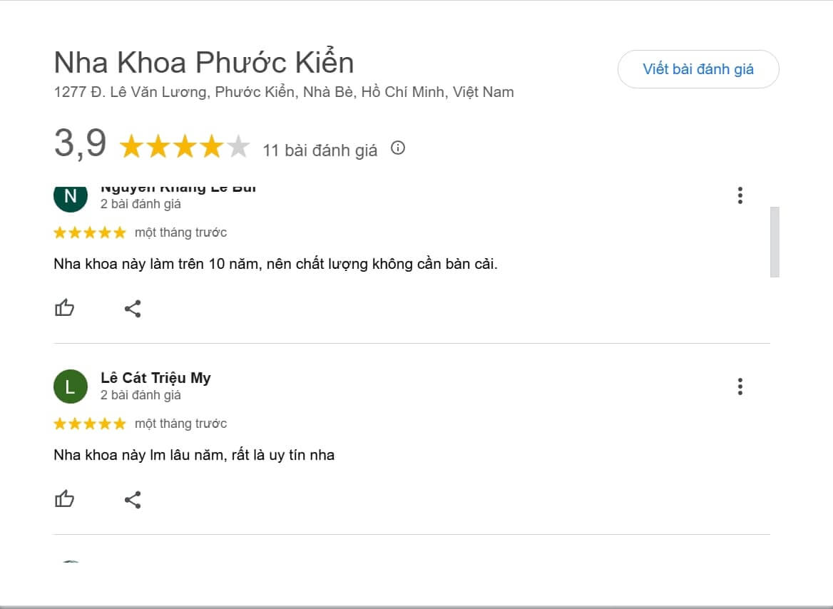Open the green 'L' avatar of Lê Cát Triệu My

tap(70, 387)
